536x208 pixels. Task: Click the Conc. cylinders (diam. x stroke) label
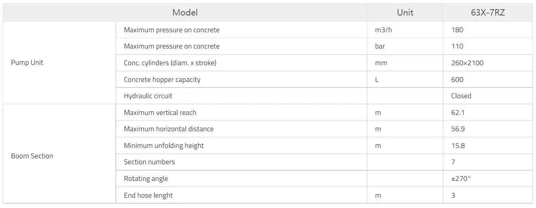click(170, 63)
